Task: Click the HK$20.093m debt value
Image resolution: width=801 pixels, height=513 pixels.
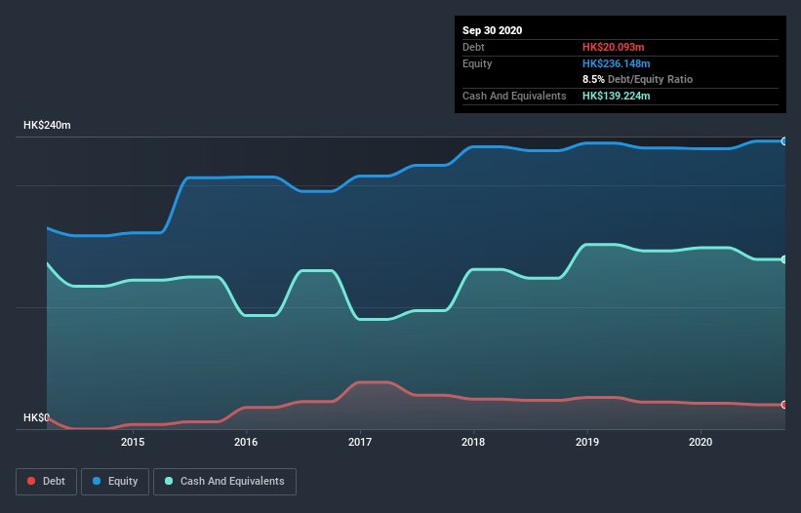Action: (613, 47)
